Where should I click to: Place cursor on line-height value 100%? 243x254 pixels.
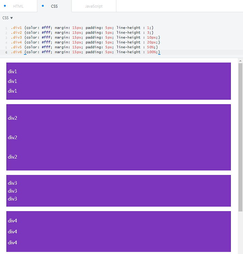click(152, 52)
